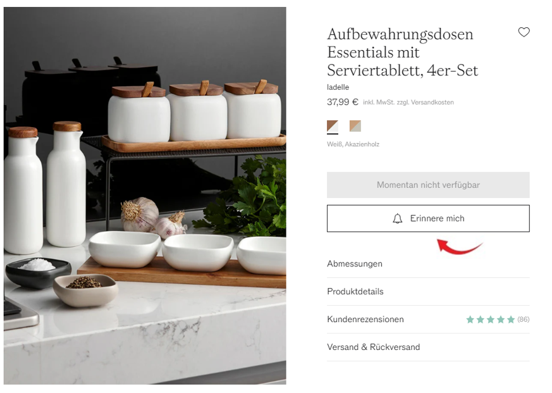Add product to wishlist with heart icon
Viewport: 552px width, 393px height.
[x=524, y=32]
